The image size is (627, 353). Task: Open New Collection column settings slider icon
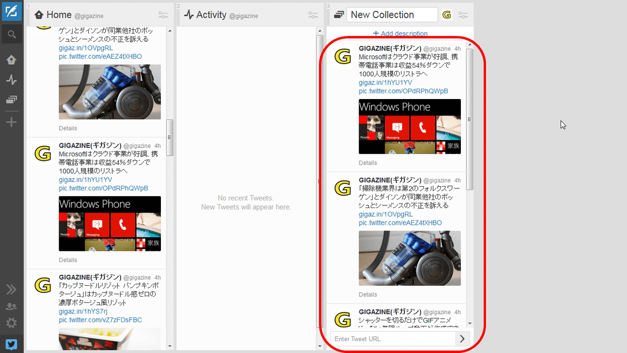(463, 15)
